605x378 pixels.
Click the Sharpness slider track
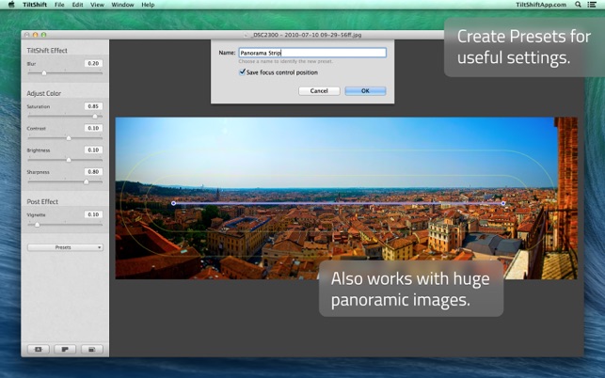pyautogui.click(x=65, y=181)
